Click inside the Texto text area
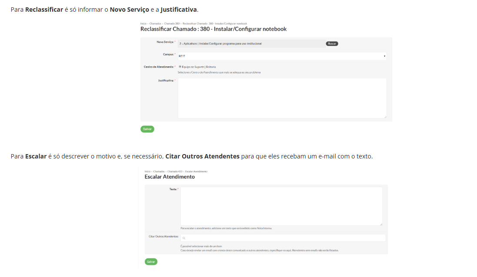 coord(281,206)
